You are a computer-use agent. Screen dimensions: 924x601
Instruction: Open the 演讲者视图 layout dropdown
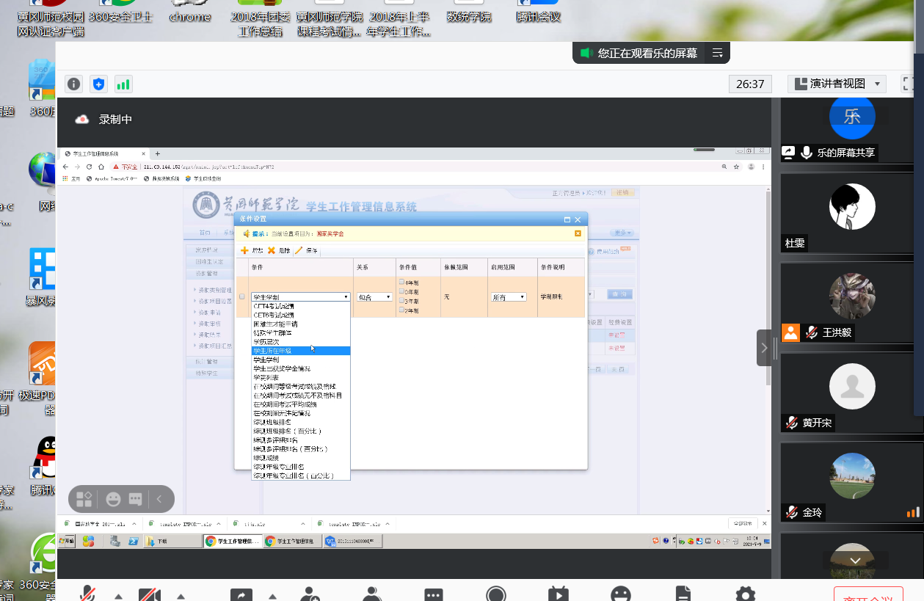[x=837, y=84]
